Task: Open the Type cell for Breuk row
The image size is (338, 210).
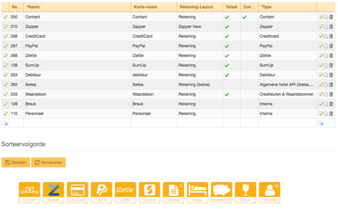Action: (286, 104)
